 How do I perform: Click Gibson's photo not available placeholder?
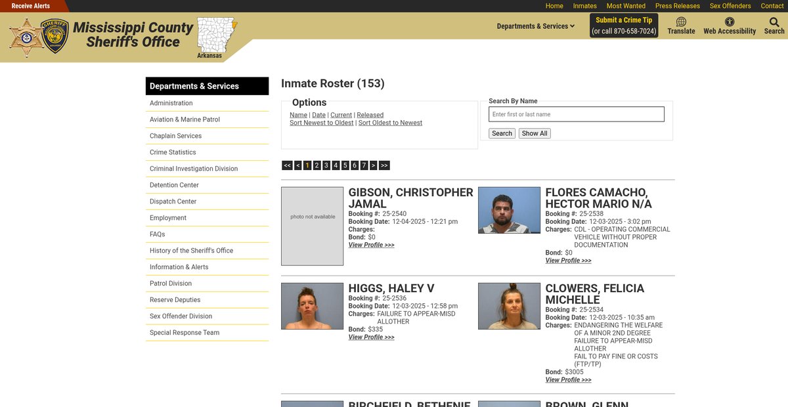point(313,226)
